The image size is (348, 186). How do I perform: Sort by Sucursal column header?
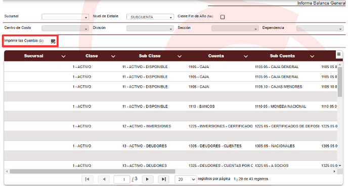33,56
